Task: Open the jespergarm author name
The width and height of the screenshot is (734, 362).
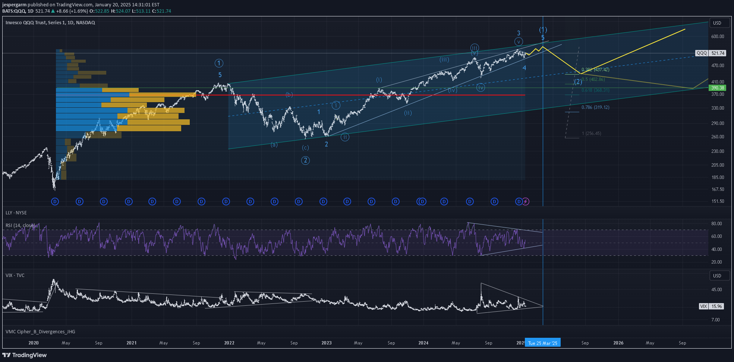Action: tap(14, 5)
